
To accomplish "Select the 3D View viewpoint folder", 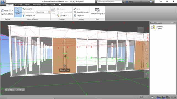I will point(159,29).
